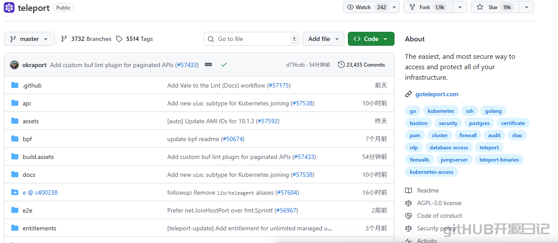Select the postgres topic tag
This screenshot has width=558, height=243.
[479, 123]
